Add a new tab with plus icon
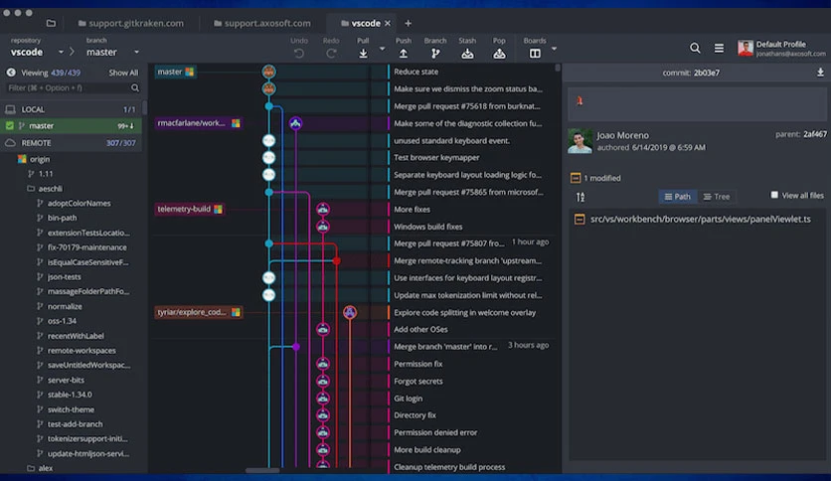This screenshot has height=481, width=831. pyautogui.click(x=408, y=23)
